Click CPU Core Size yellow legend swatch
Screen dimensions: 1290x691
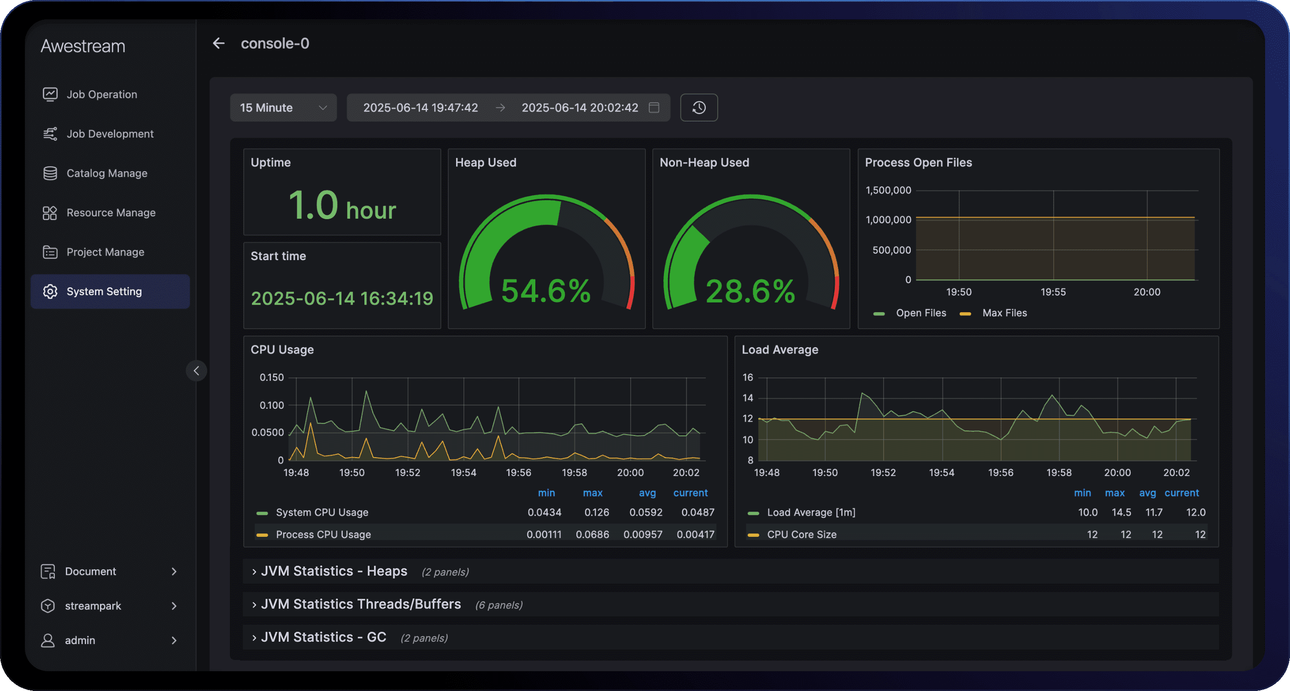tap(753, 535)
